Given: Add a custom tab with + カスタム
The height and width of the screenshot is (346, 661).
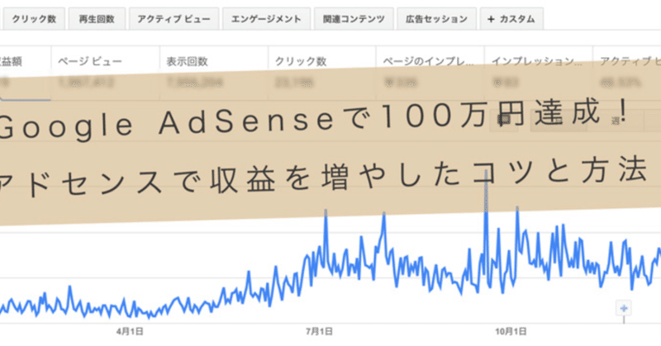Looking at the screenshot, I should [511, 19].
